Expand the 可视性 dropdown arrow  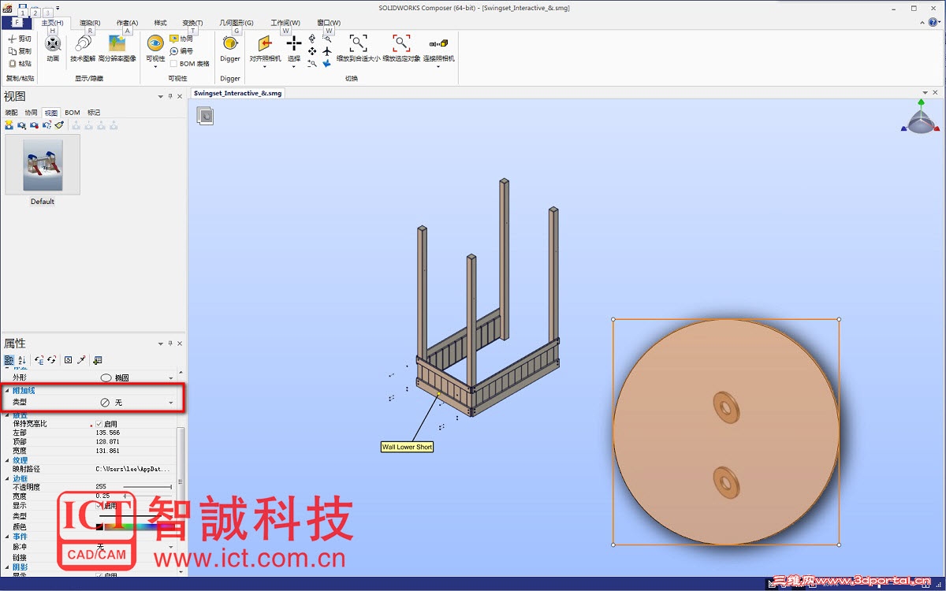[x=155, y=66]
